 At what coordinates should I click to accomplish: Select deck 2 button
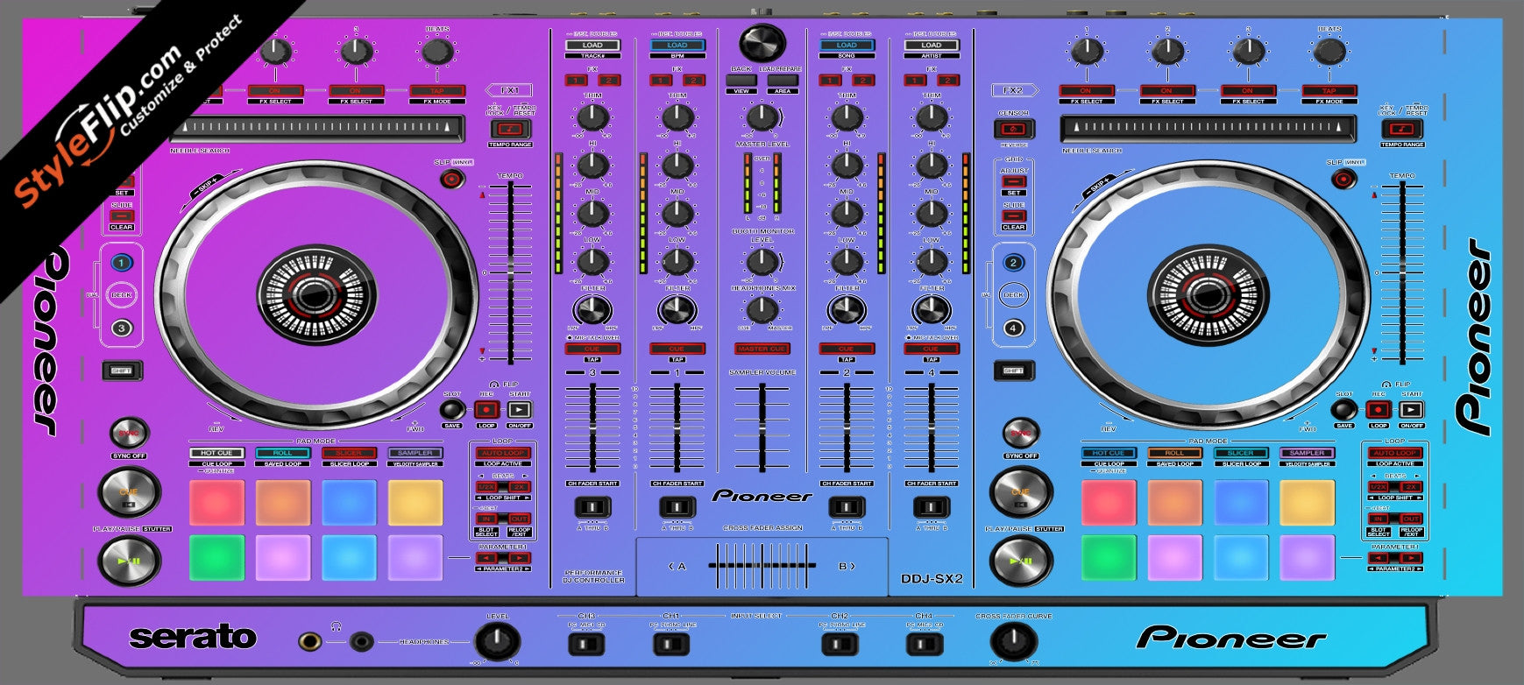(1014, 262)
